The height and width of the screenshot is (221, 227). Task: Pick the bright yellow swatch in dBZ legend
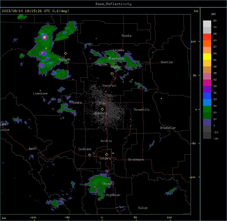[207, 56]
